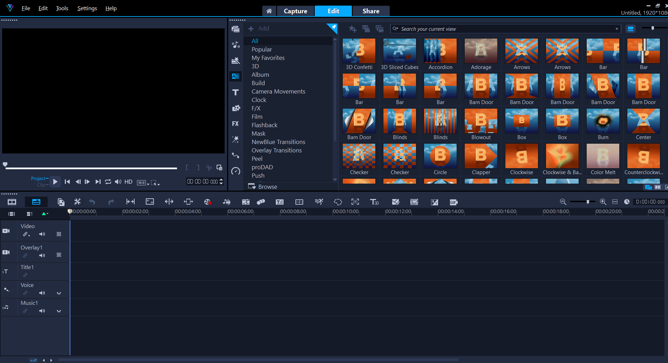
Task: Launch the 3D Title editor
Action: click(x=374, y=202)
